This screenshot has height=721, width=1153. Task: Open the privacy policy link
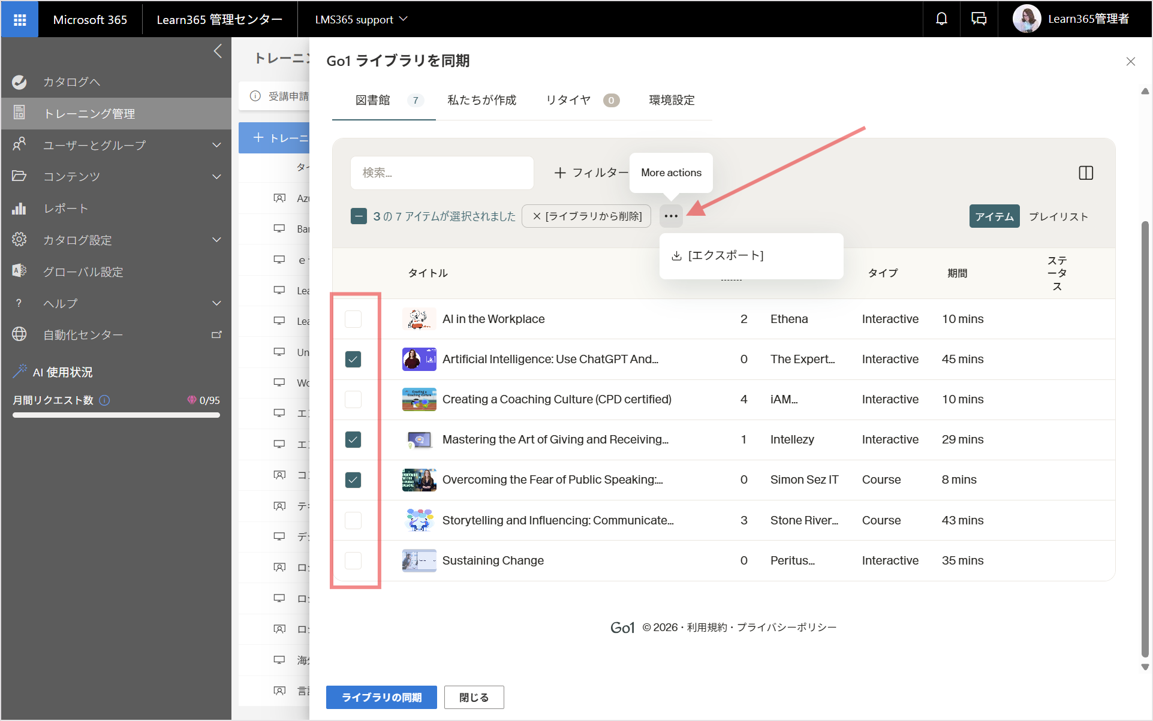786,628
